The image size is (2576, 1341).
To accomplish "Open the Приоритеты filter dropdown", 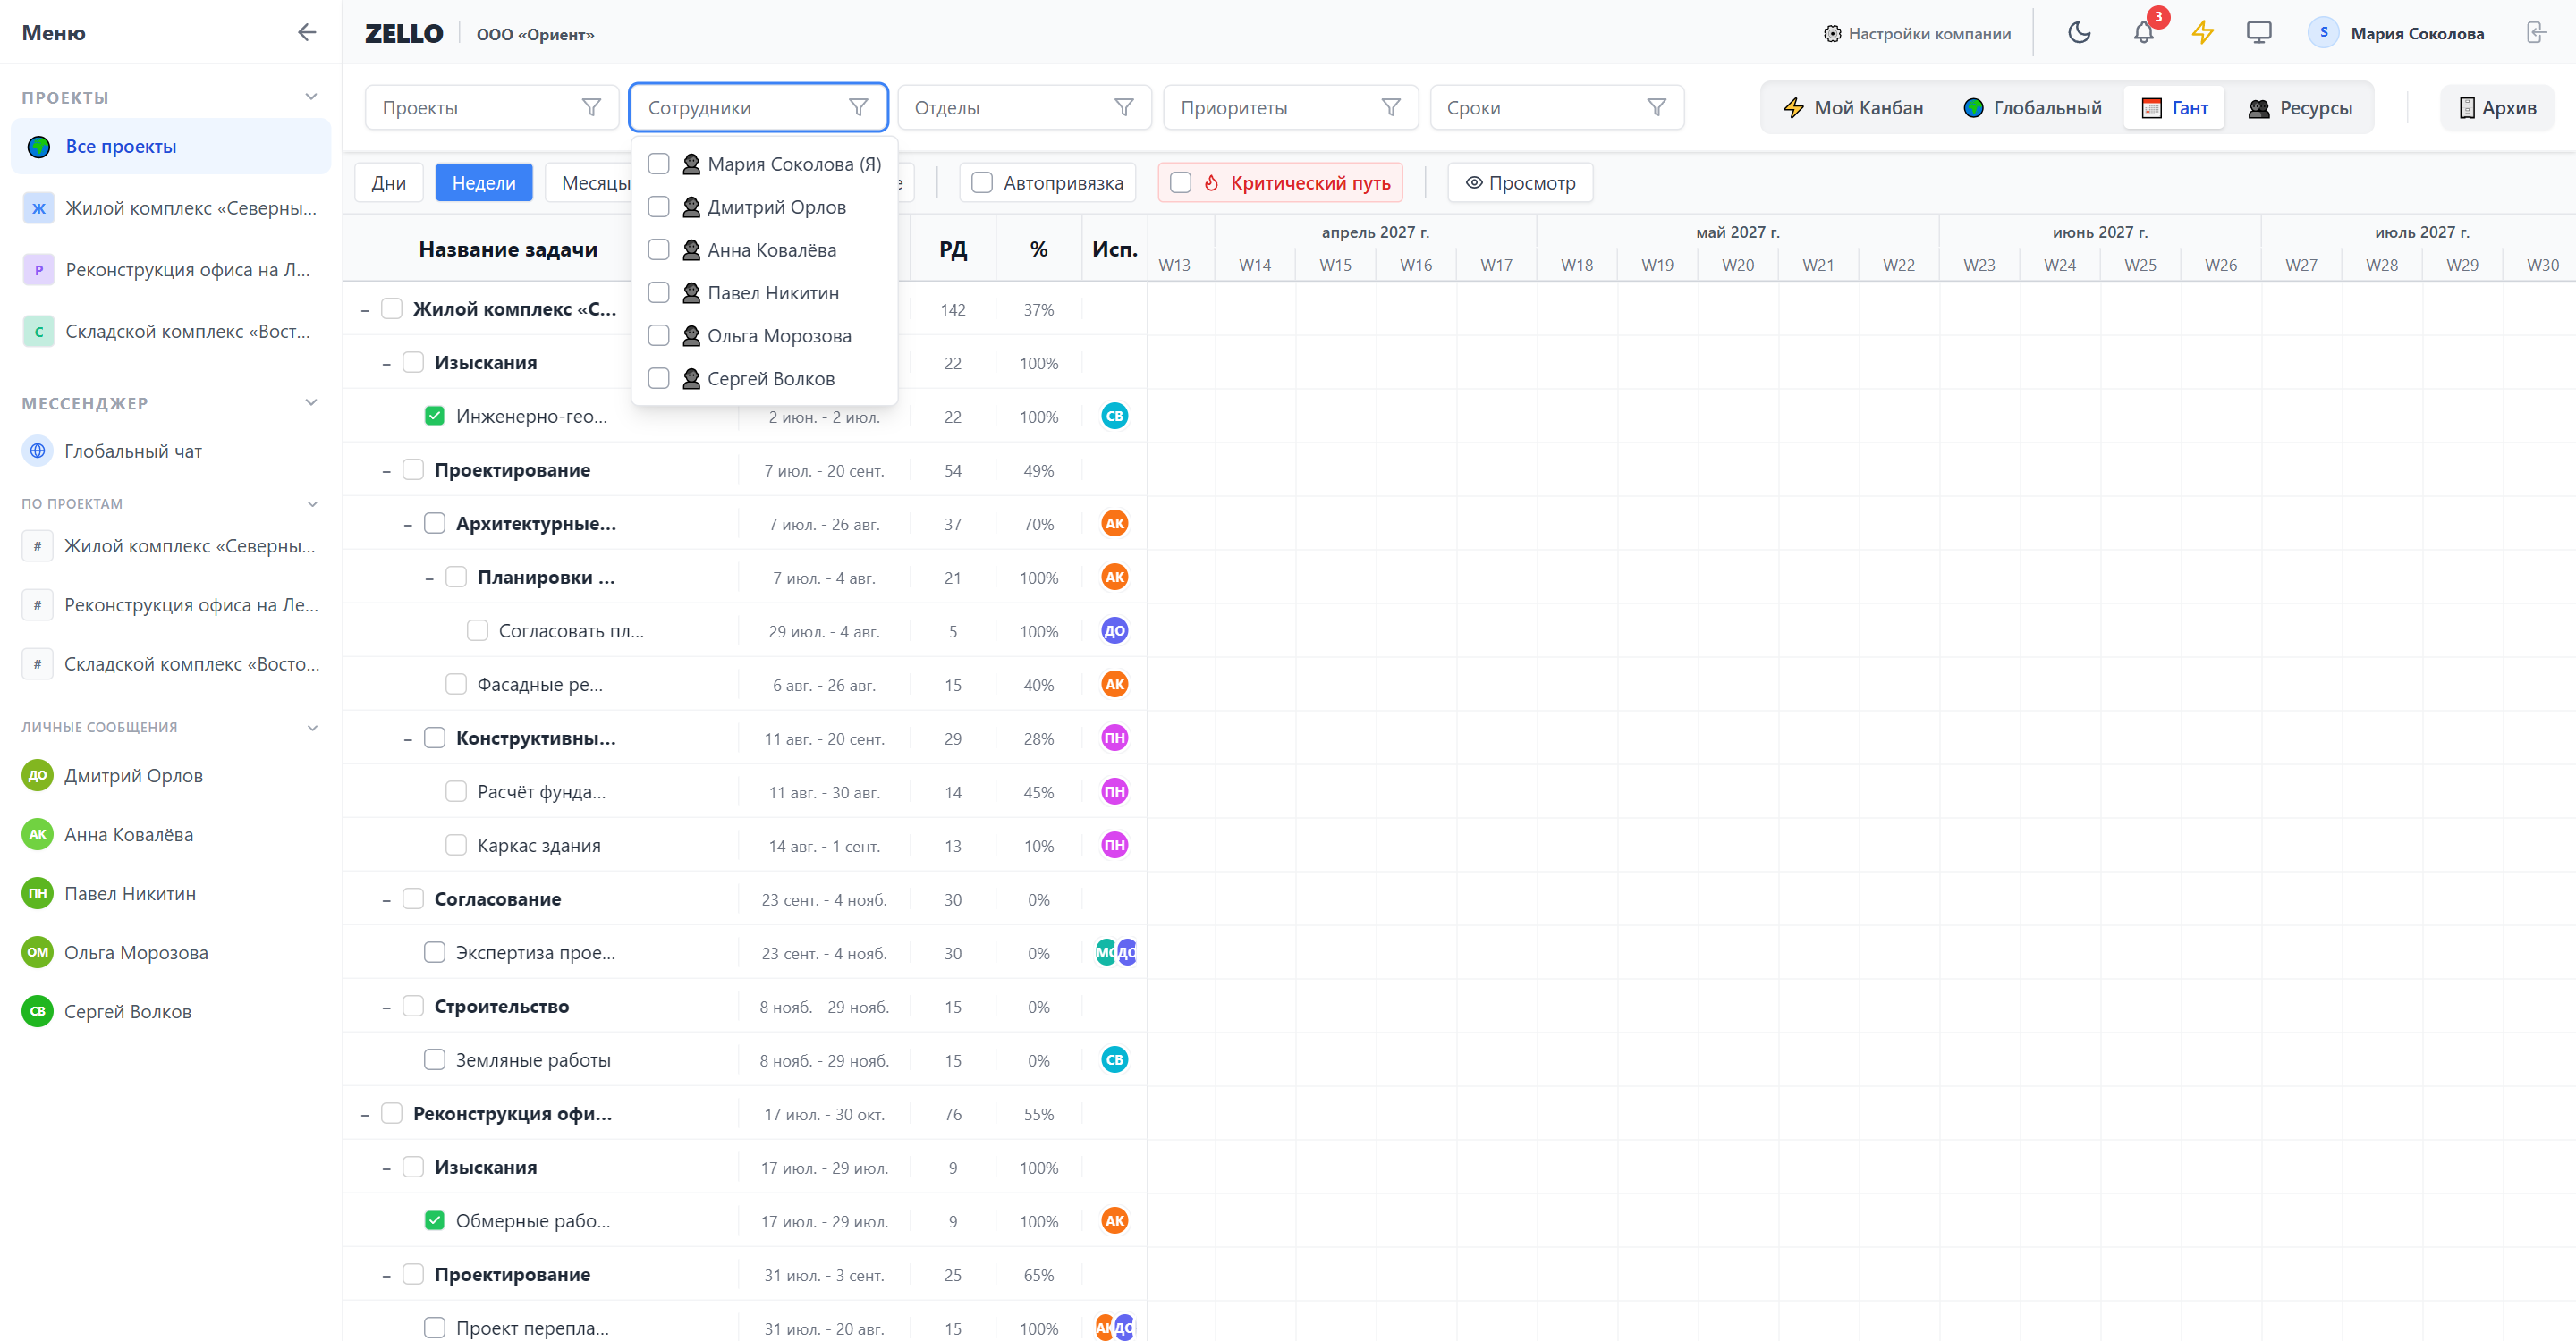I will tap(1290, 107).
